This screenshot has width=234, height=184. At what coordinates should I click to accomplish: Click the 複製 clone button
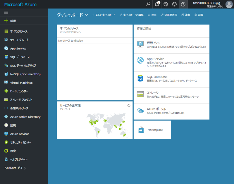(x=186, y=15)
